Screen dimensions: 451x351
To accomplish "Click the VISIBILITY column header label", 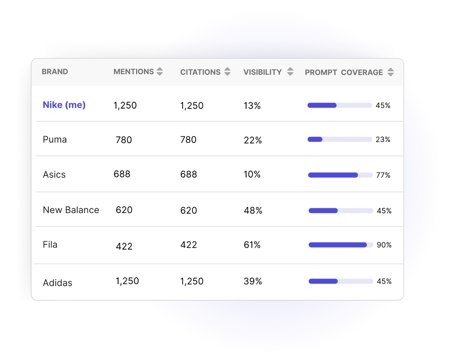I will coord(263,72).
